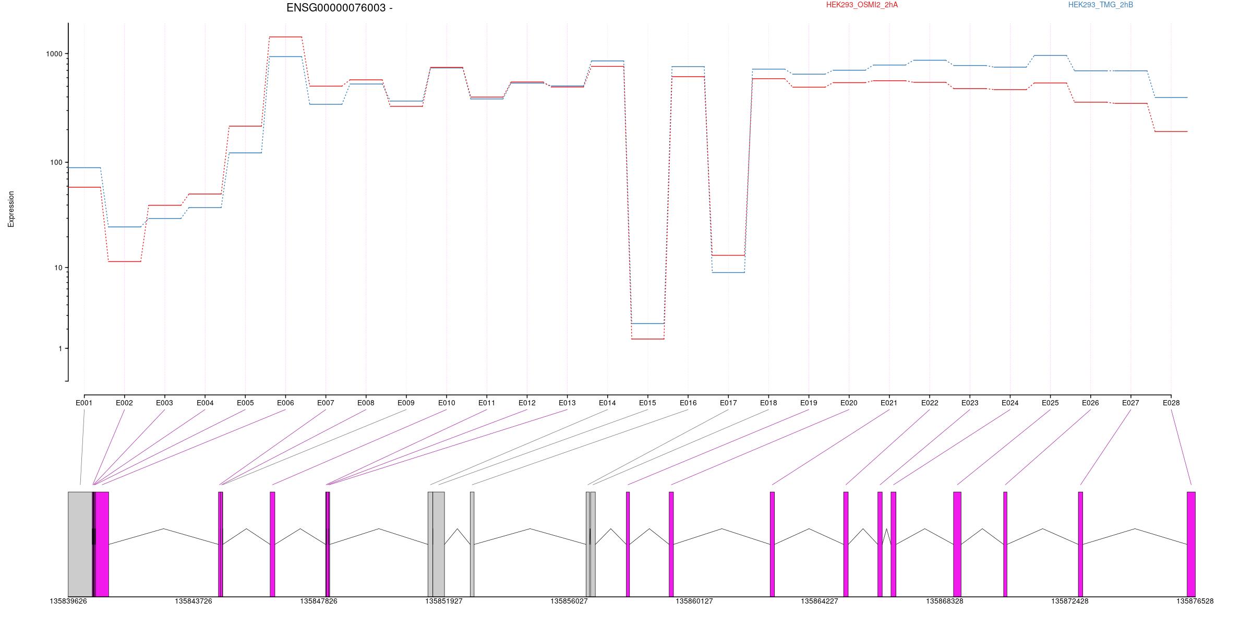Viewport: 1252px width, 626px height.
Task: Click exon label E012 on the x-axis
Action: tap(527, 403)
